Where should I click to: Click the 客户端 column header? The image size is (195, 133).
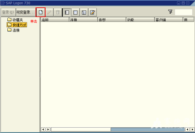click(169, 20)
